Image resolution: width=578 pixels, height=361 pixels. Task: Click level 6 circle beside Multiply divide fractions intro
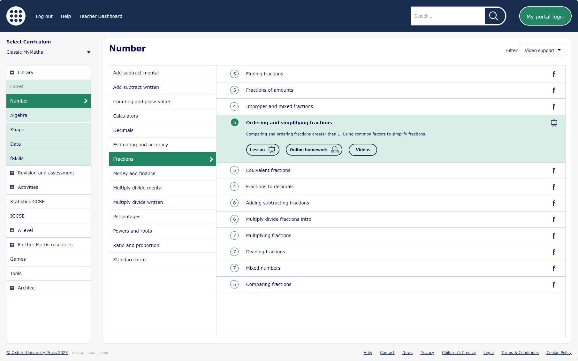(x=234, y=219)
